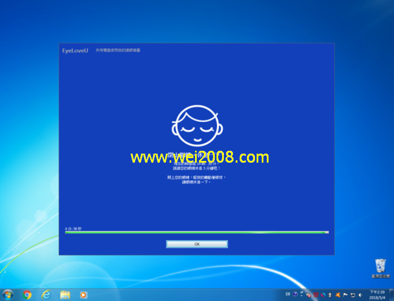Click the red swirl tray icon
The height and width of the screenshot is (301, 394).
point(316,295)
